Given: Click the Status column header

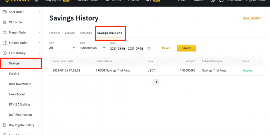Looking at the screenshot, I should [x=246, y=61].
